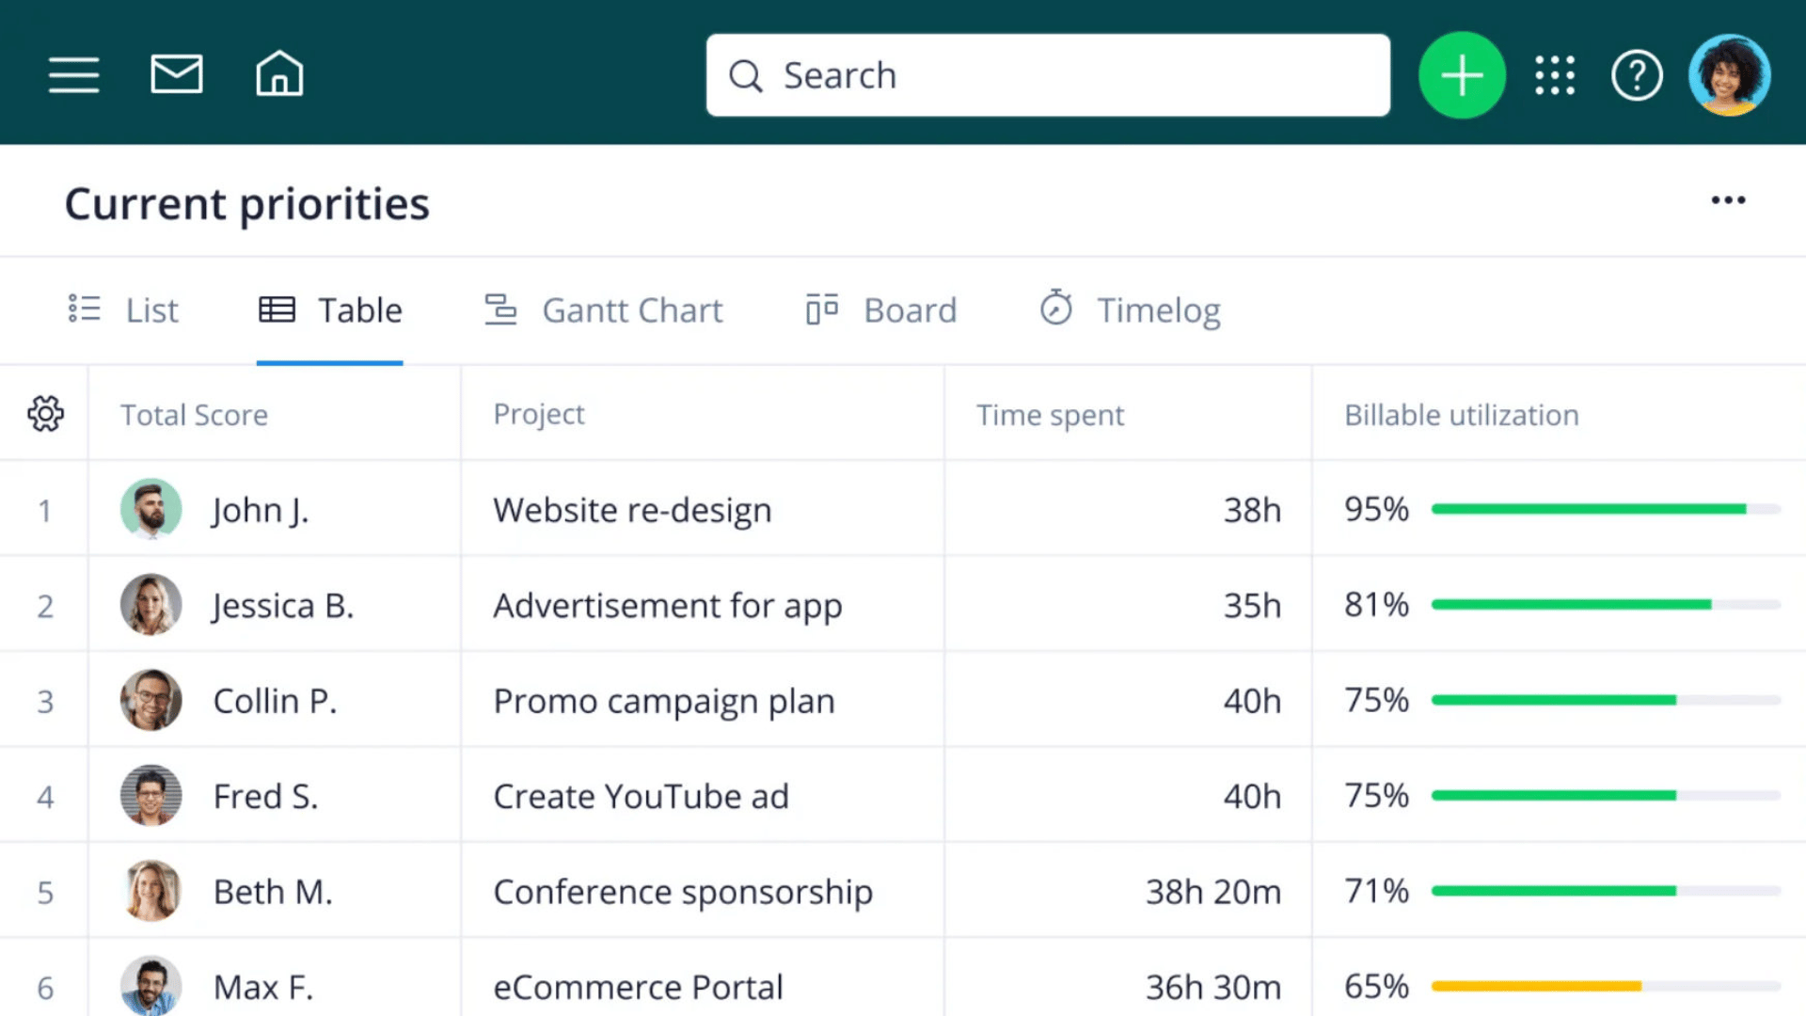Click John J.'s 95% utilization bar
This screenshot has height=1016, width=1806.
(1590, 509)
